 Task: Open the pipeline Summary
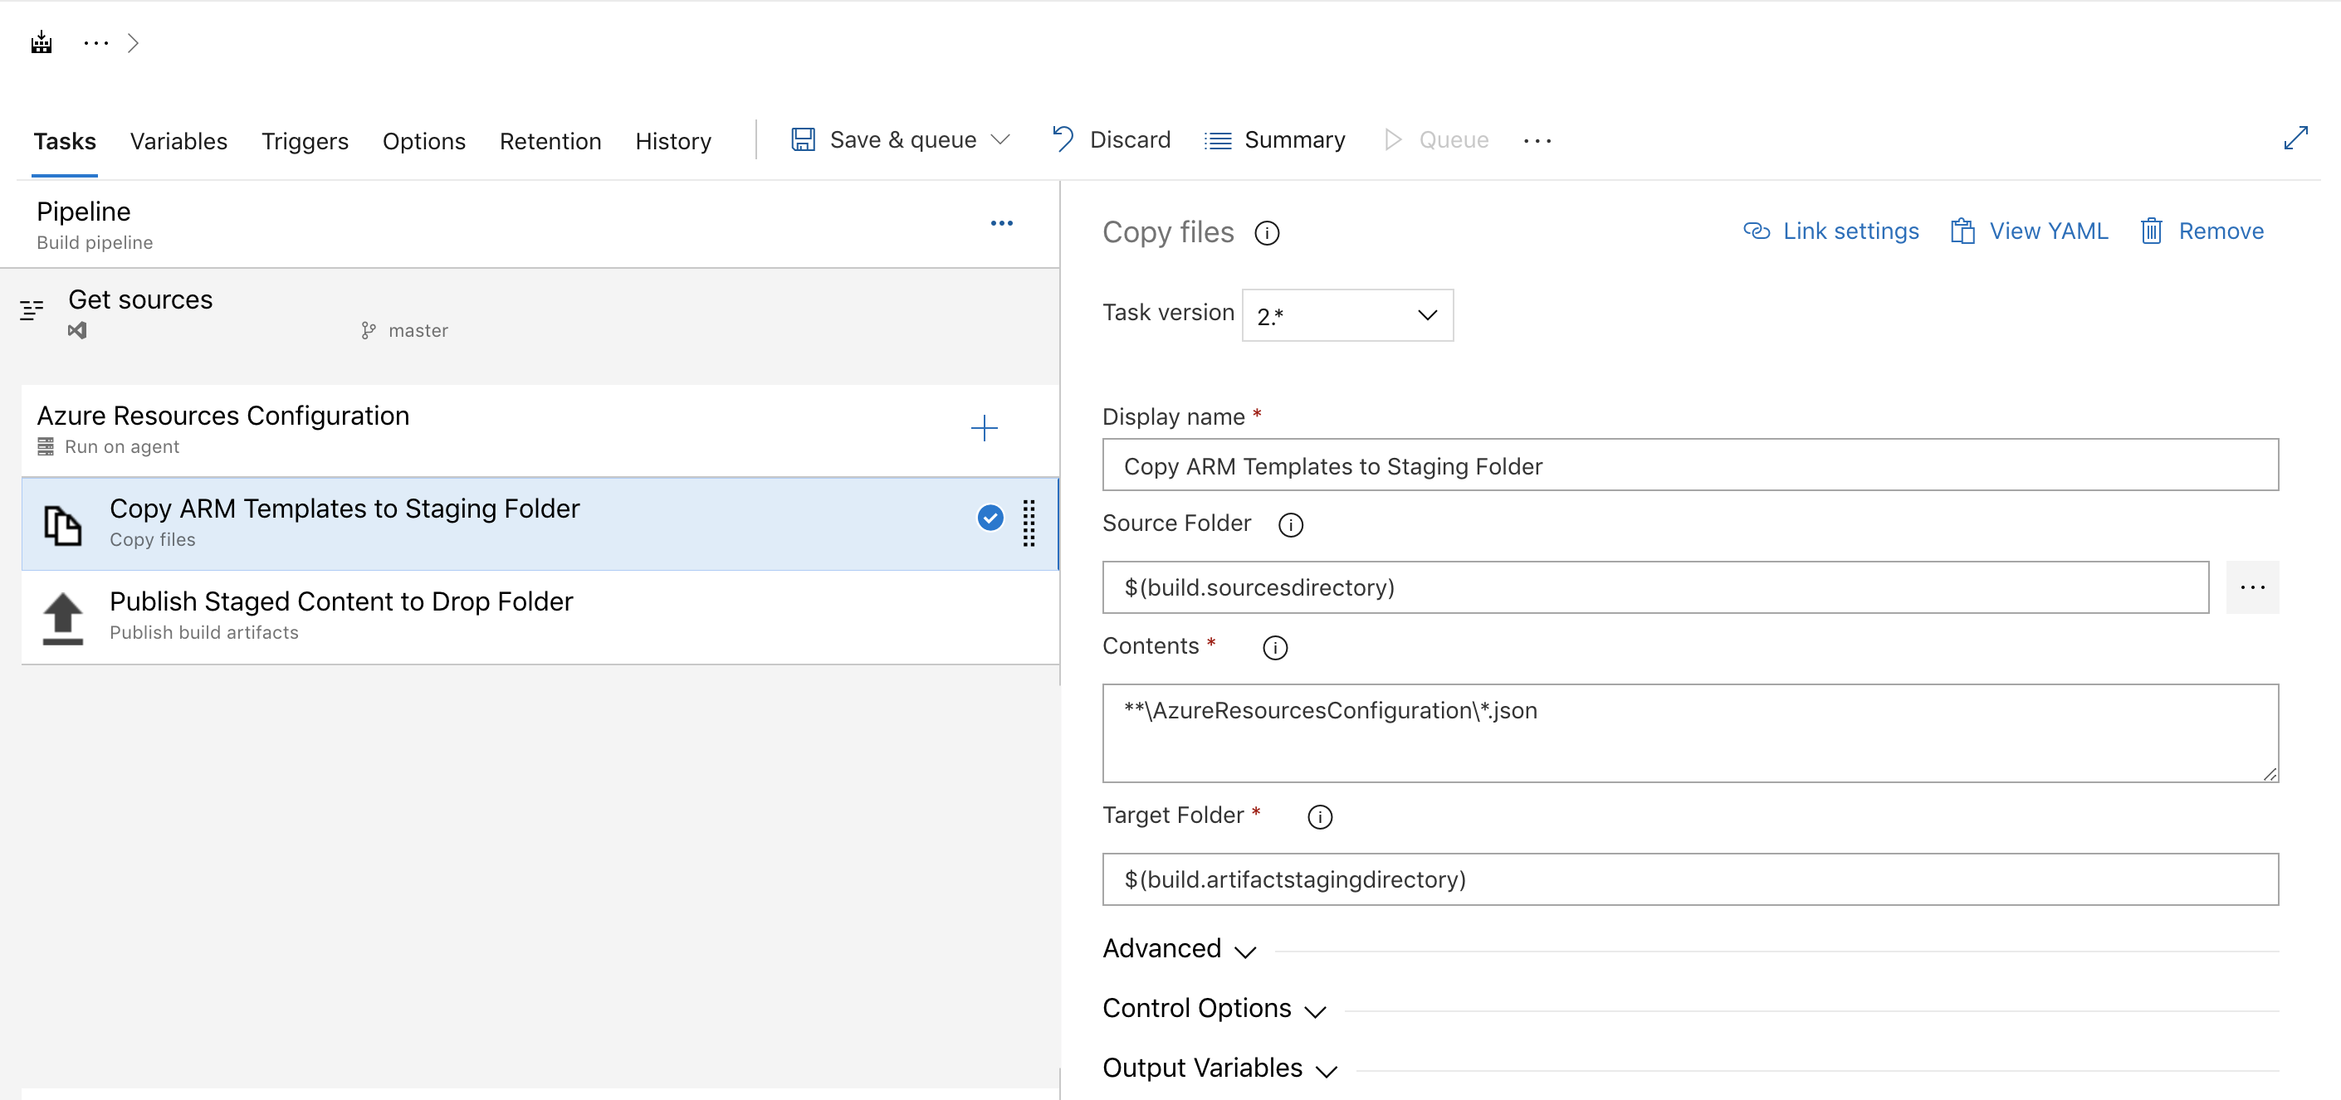click(1274, 140)
